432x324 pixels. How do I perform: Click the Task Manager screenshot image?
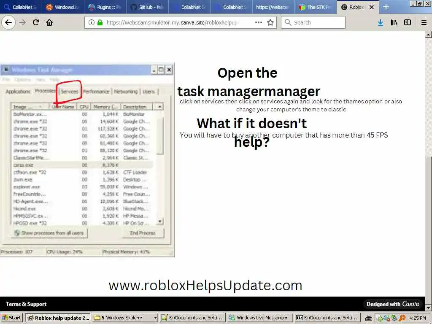(87, 160)
